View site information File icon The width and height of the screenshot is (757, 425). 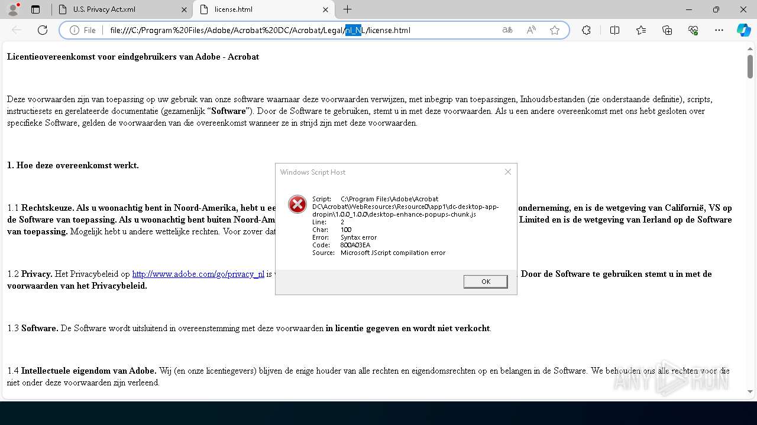pos(82,30)
